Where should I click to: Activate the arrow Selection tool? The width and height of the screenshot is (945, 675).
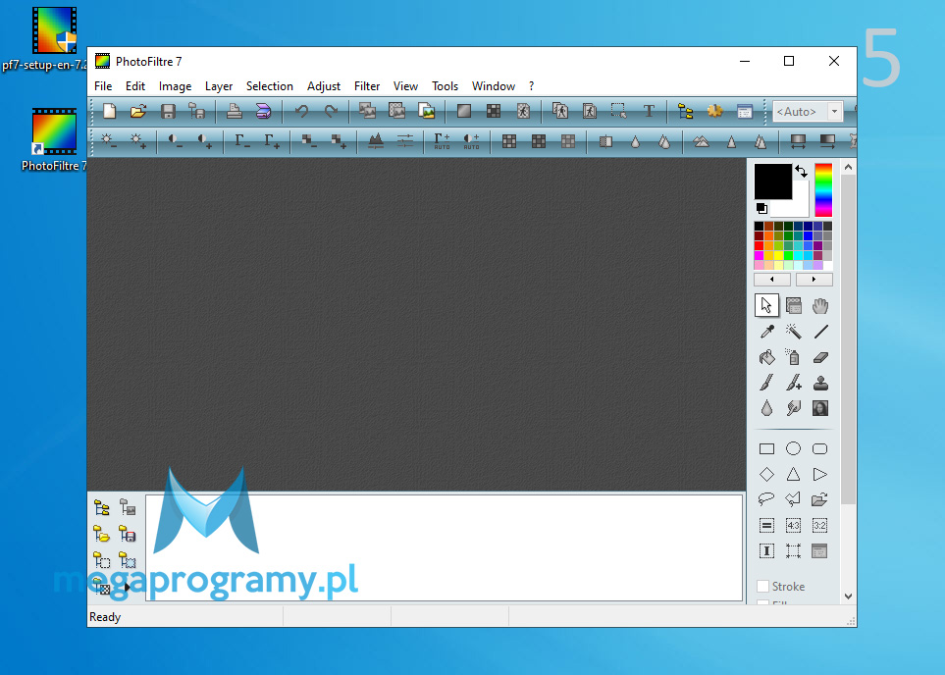[766, 305]
